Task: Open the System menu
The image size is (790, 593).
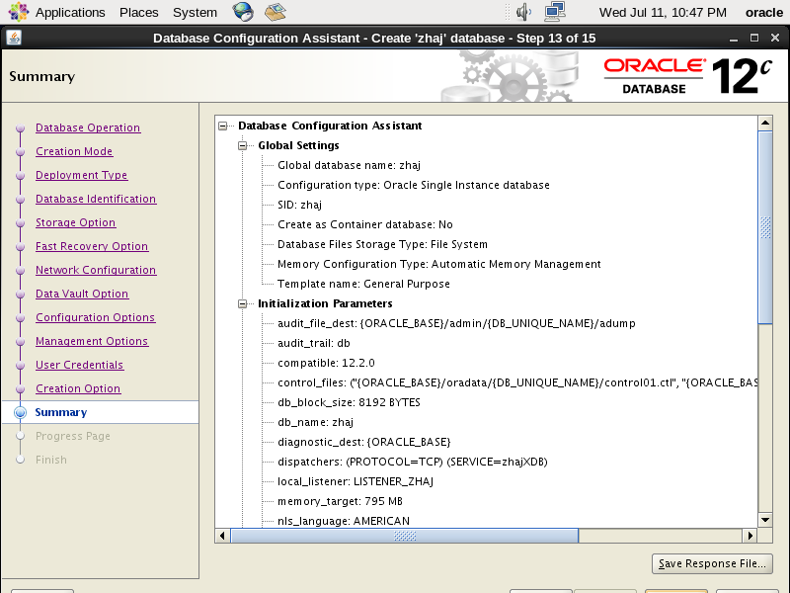Action: (x=195, y=12)
